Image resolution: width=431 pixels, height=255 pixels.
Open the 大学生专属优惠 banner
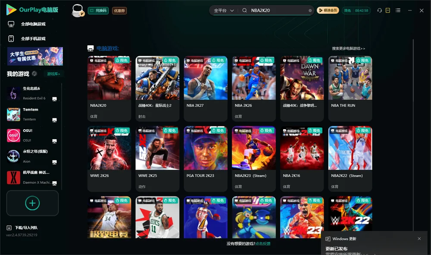click(x=35, y=56)
